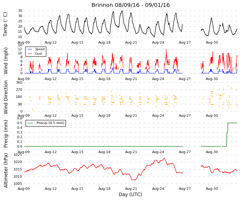Click the green Precip legend line swatch
The width and height of the screenshot is (240, 200).
click(x=31, y=123)
